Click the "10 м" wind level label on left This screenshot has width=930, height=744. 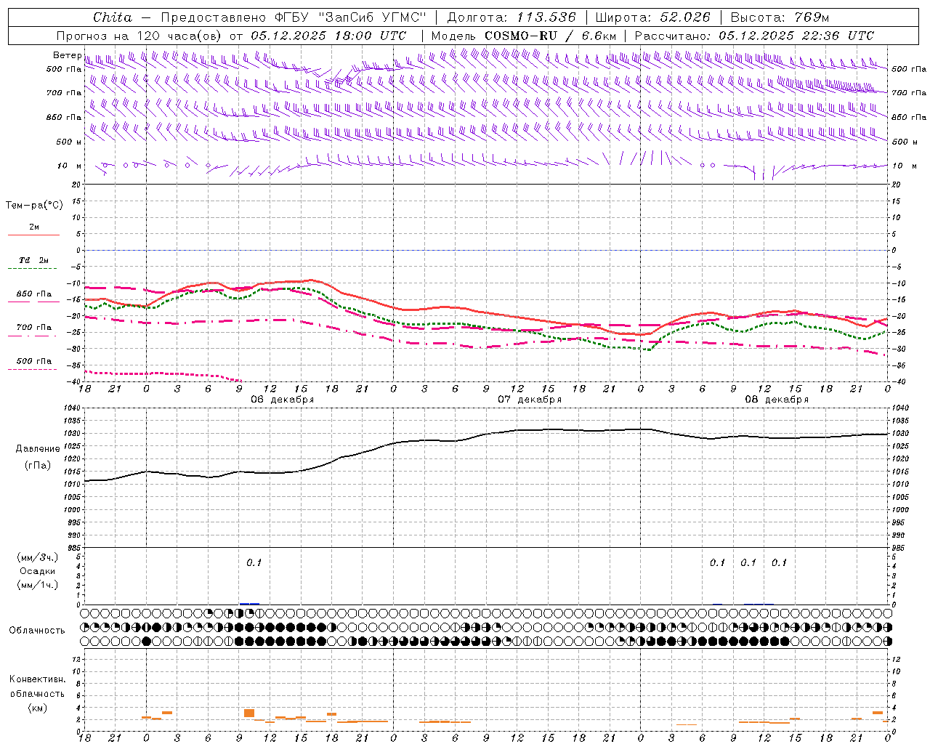pos(70,166)
